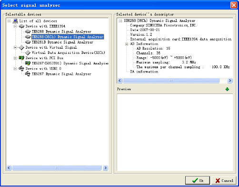The width and height of the screenshot is (239, 187).
Task: Select Virtual Data Acquisition Device(32Ch)
Action: [69, 52]
